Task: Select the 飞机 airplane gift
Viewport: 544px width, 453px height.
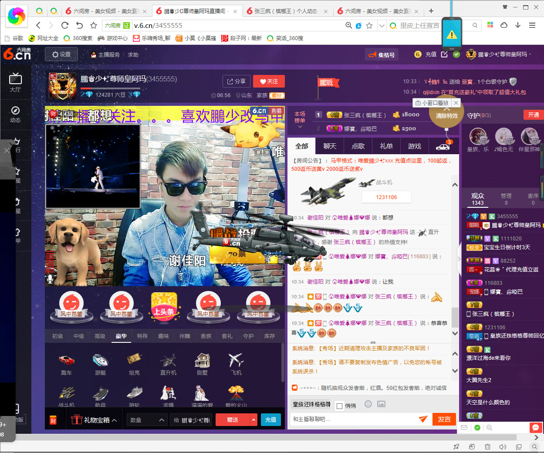Action: (236, 364)
